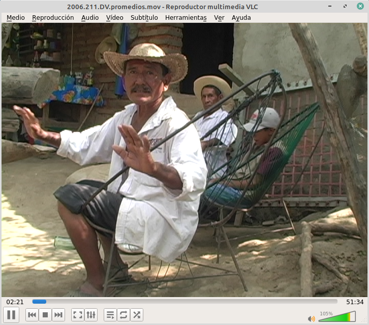Image resolution: width=369 pixels, height=325 pixels.
Task: Toggle fullscreen video mode
Action: (x=78, y=315)
